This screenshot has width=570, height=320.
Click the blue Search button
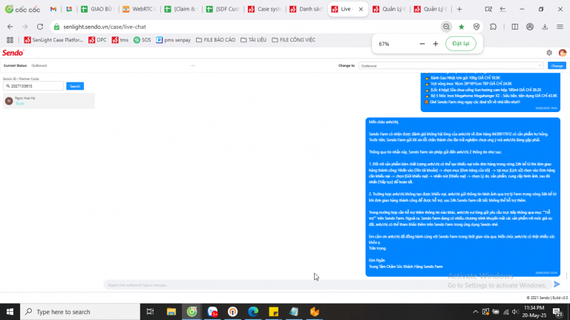tap(75, 86)
